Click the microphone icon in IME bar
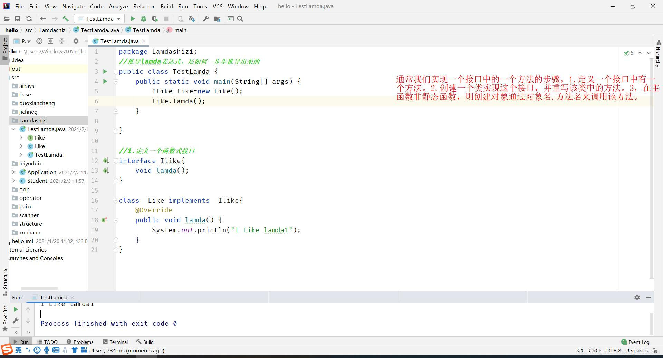 coord(46,350)
